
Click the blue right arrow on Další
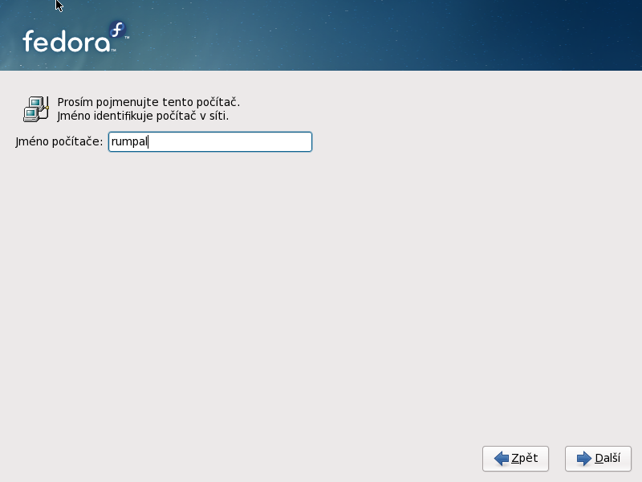(584, 459)
